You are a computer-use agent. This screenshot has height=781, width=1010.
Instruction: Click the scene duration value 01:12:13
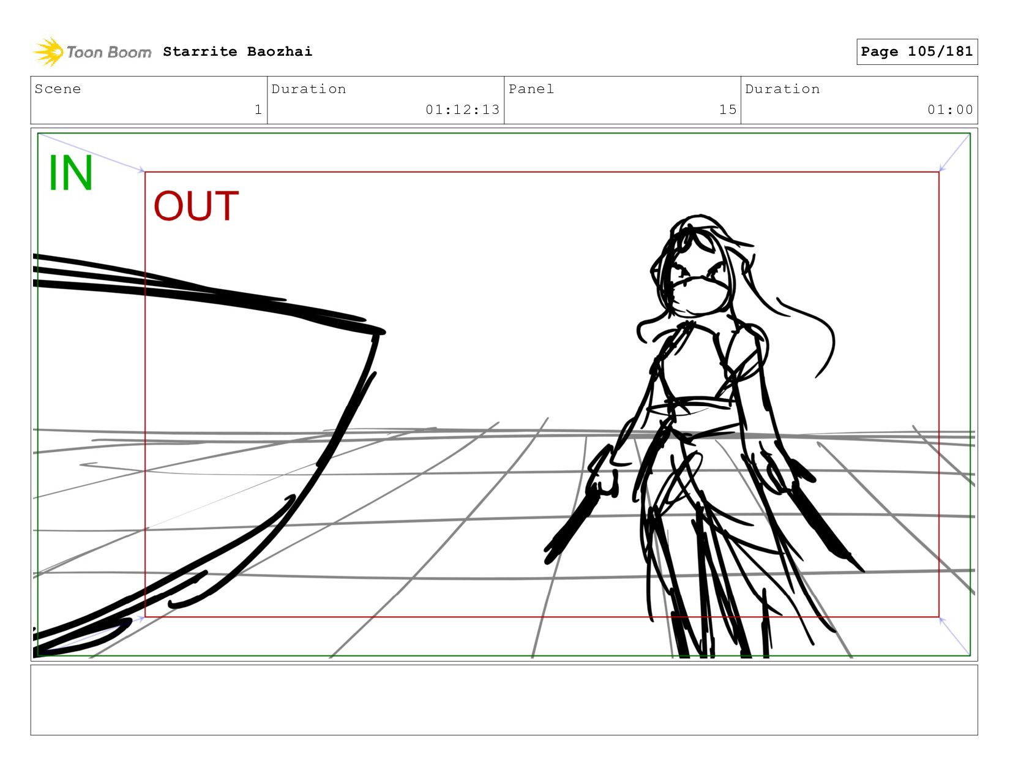(463, 110)
